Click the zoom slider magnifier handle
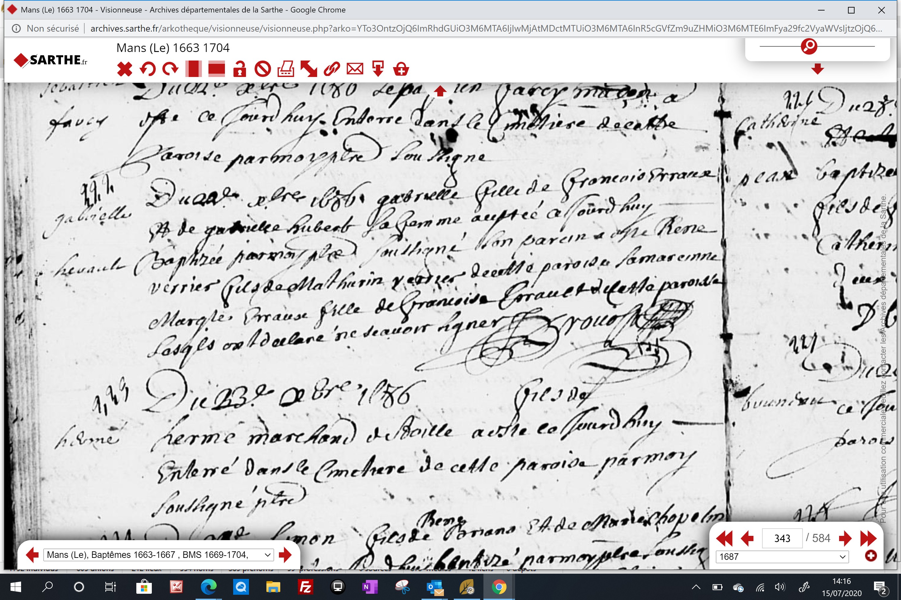Viewport: 901px width, 600px height. [809, 46]
